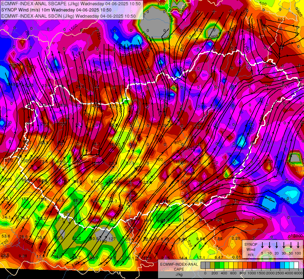The width and height of the screenshot is (304, 279).
Task: Click station value 36.0 on the map
Action: (x=41, y=237)
